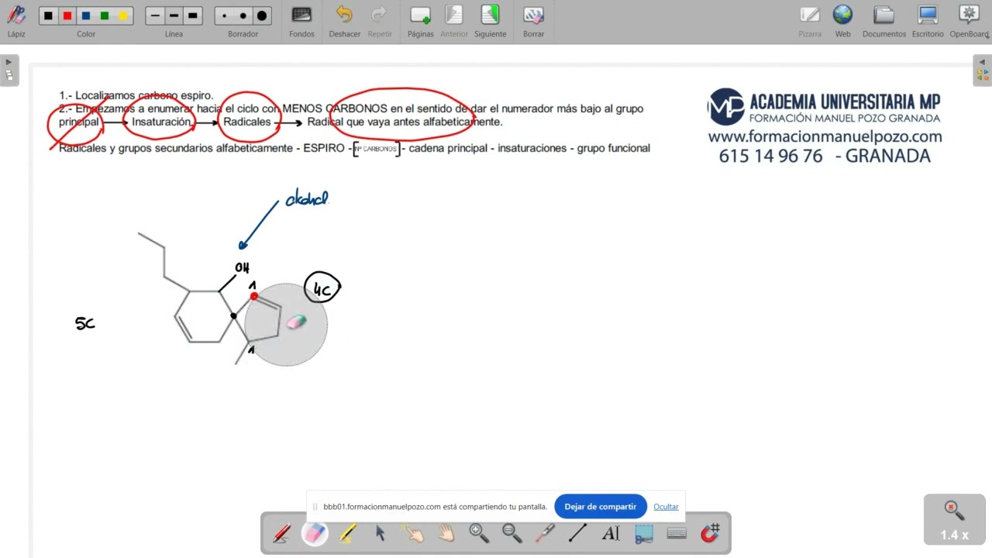Go to the Anterior page
The width and height of the screenshot is (992, 558).
coord(454,21)
